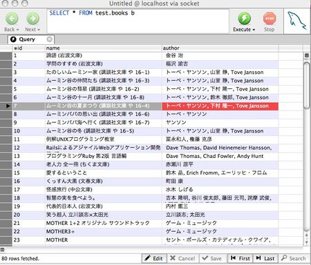The image size is (311, 265).
Task: Select name cell in row 8
Action: pos(104,114)
